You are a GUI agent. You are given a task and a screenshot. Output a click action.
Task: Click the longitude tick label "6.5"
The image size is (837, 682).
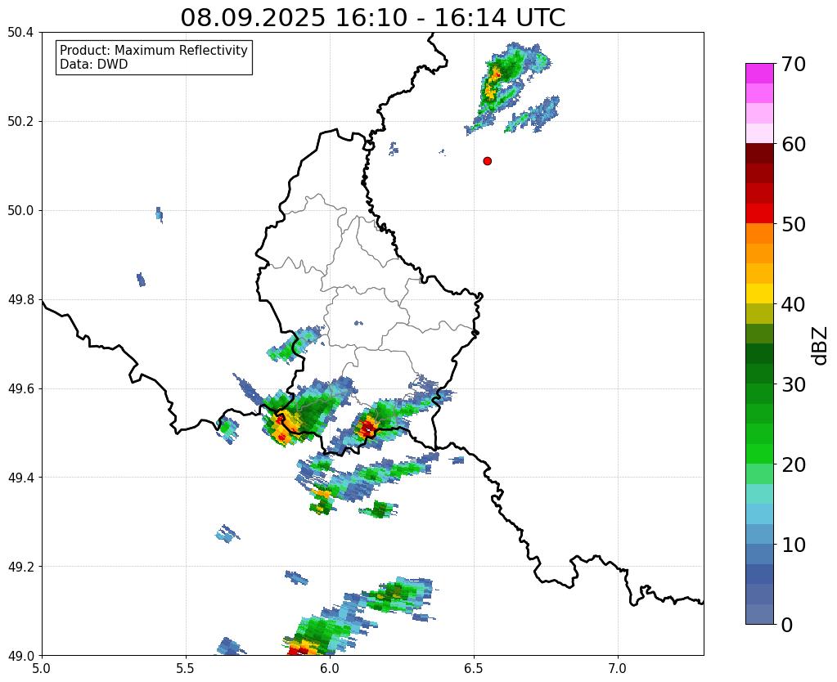[474, 668]
